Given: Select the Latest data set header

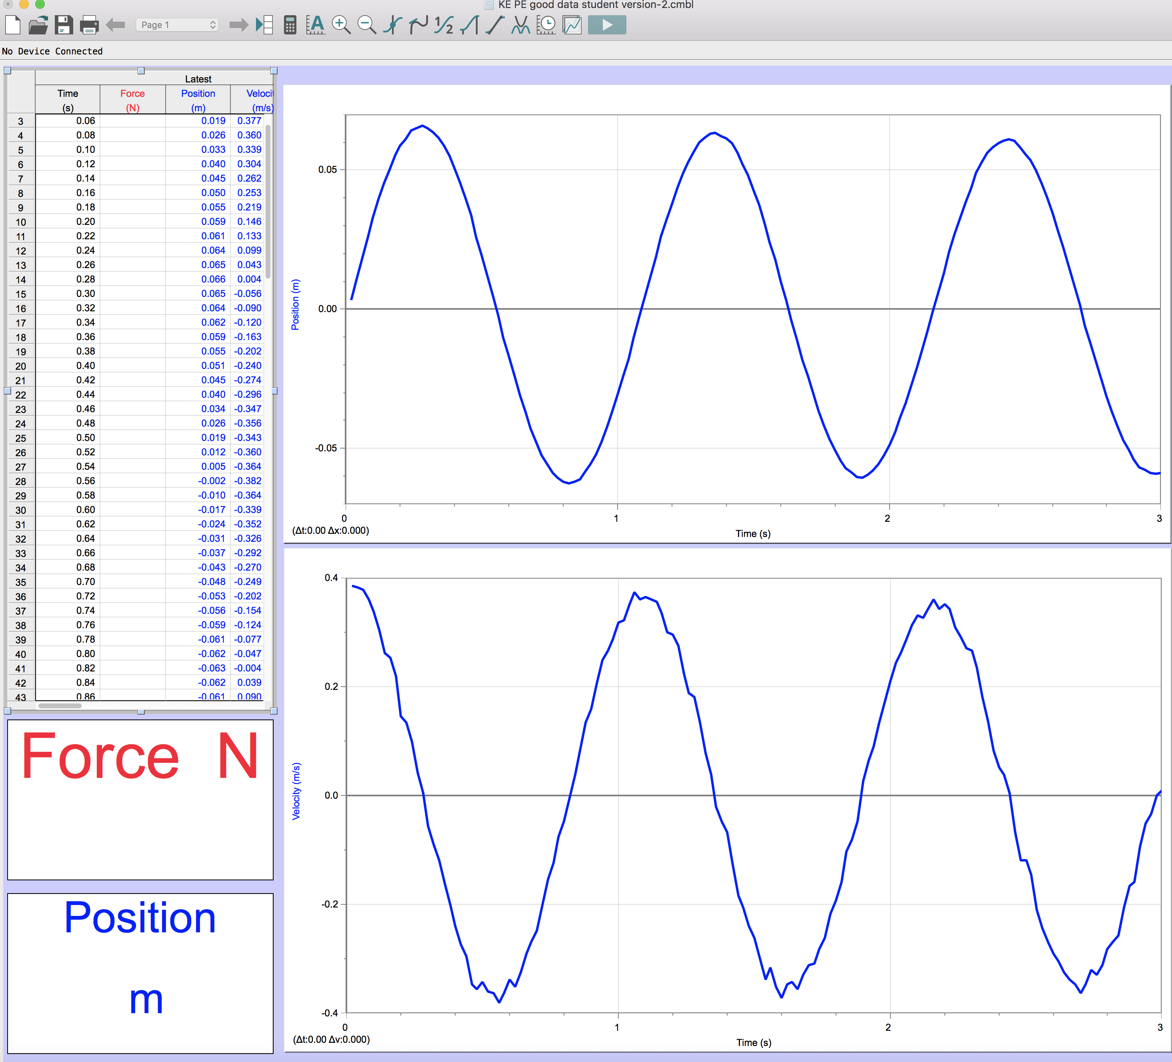Looking at the screenshot, I should click(x=198, y=78).
